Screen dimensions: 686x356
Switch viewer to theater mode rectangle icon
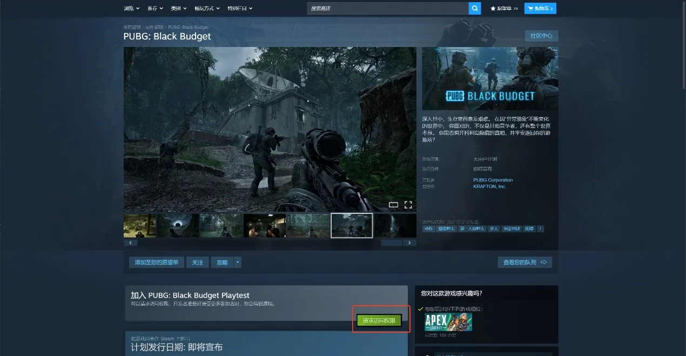tap(394, 205)
